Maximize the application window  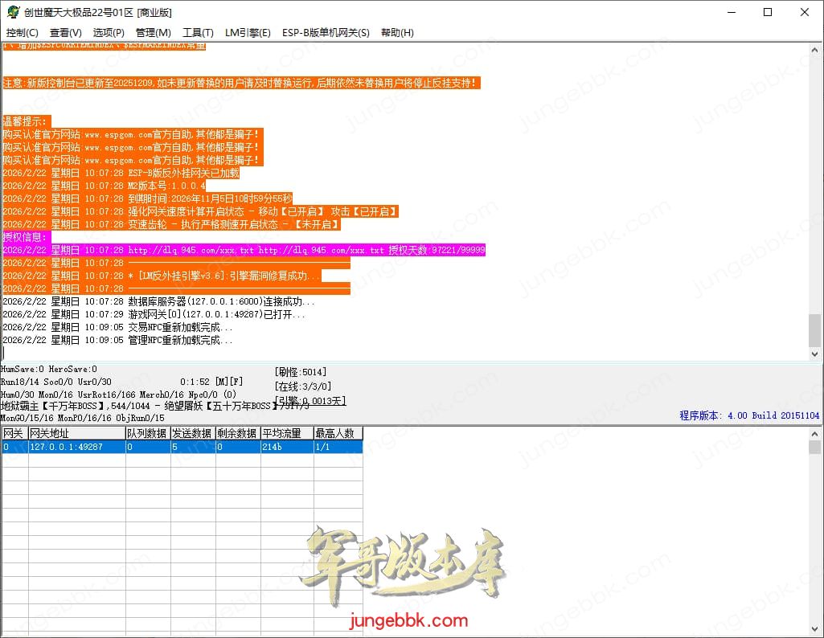click(768, 12)
